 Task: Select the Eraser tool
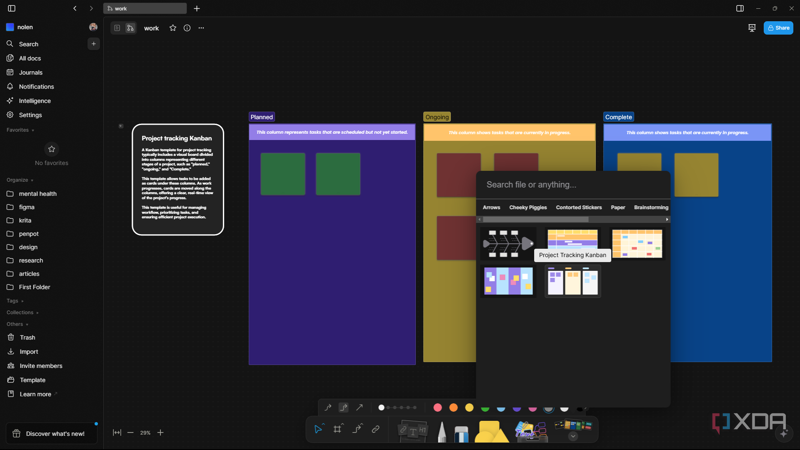pos(461,433)
